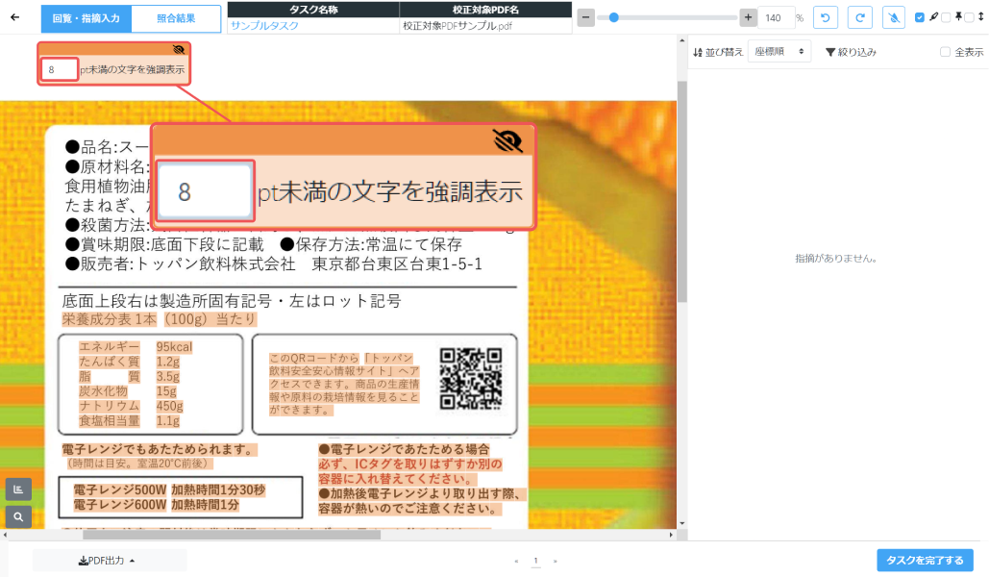989x577 pixels.
Task: Check the 全表示 checkbox
Action: 945,52
